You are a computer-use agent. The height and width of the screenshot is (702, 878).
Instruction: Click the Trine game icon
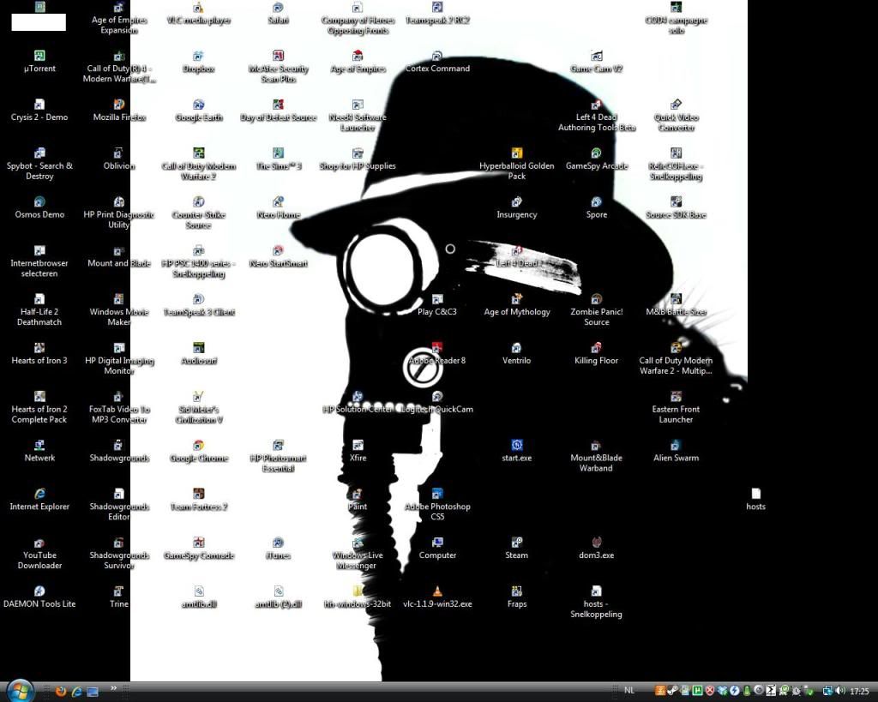click(x=118, y=597)
